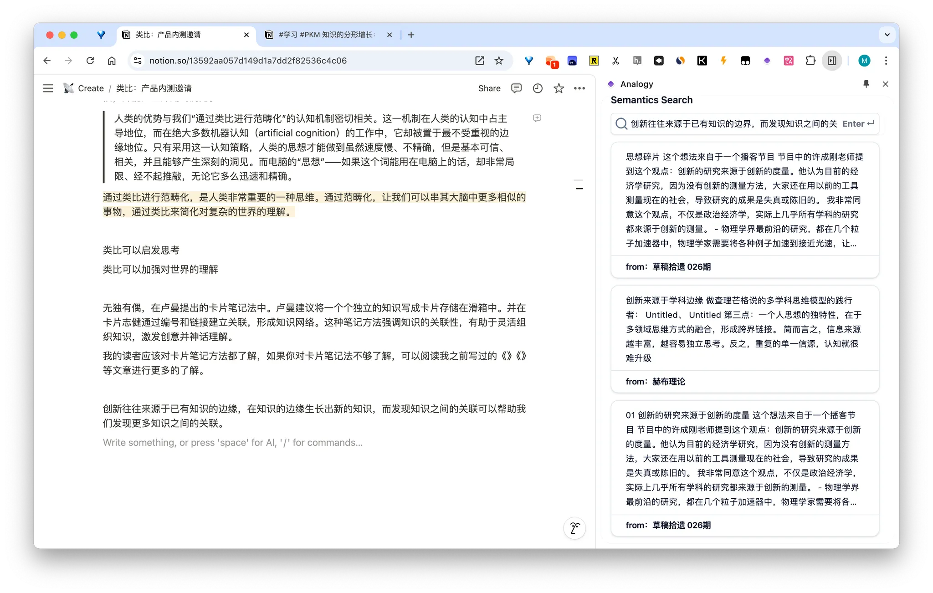Expand the chevron at window top right
Image resolution: width=933 pixels, height=593 pixels.
[x=887, y=35]
